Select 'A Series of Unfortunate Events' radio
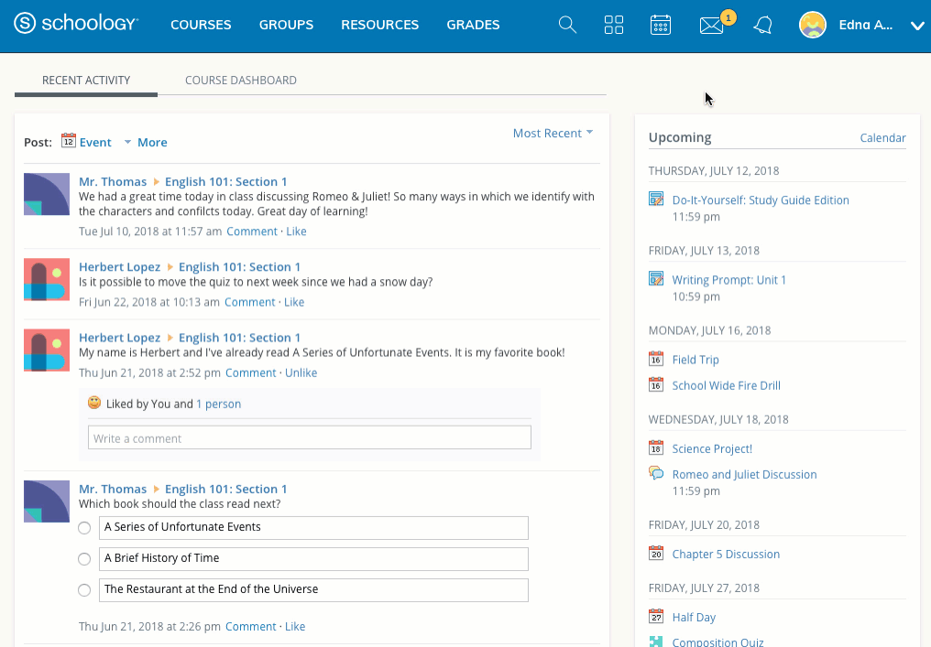 (x=84, y=528)
